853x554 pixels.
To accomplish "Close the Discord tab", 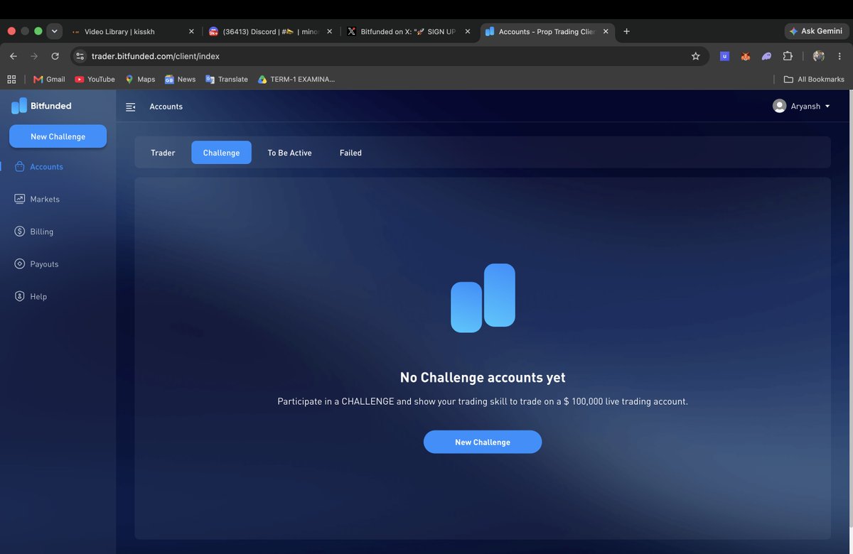I will click(x=329, y=31).
